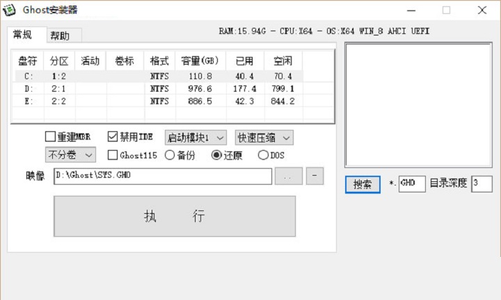Viewport: 501px width, 300px height.
Task: Click the 目录深度 depth field
Action: pyautogui.click(x=482, y=184)
